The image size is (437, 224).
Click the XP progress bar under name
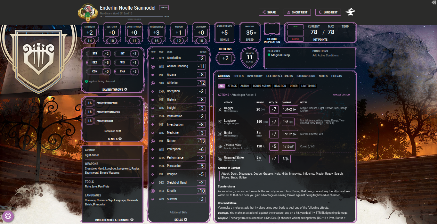(x=132, y=16)
